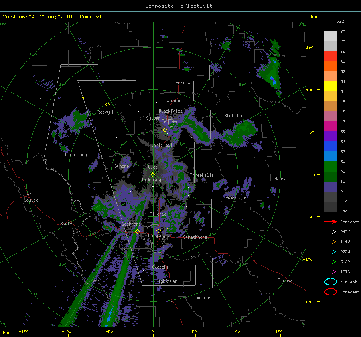
Task: Pick the orange 60-57 dBZ legend swatch
Action: pyautogui.click(x=331, y=67)
